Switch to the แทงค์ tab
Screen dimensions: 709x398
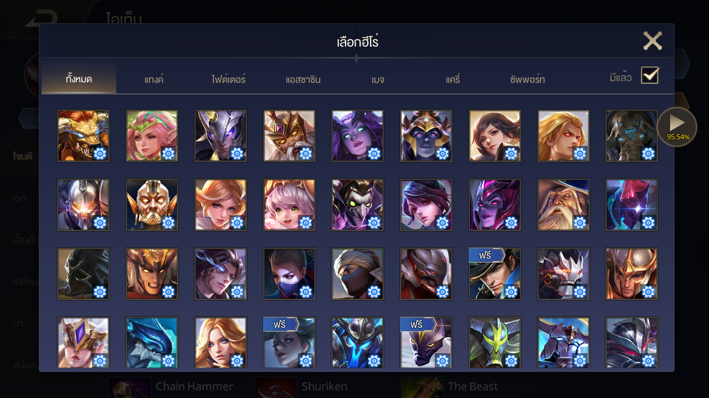point(154,80)
